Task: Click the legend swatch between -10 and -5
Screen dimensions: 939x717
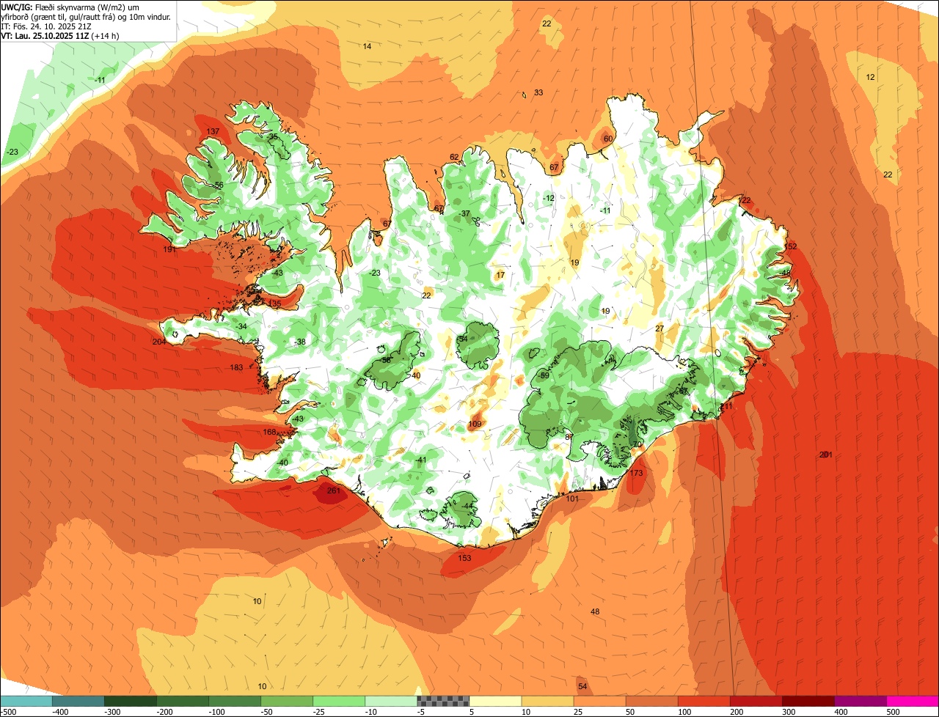Action: click(391, 701)
